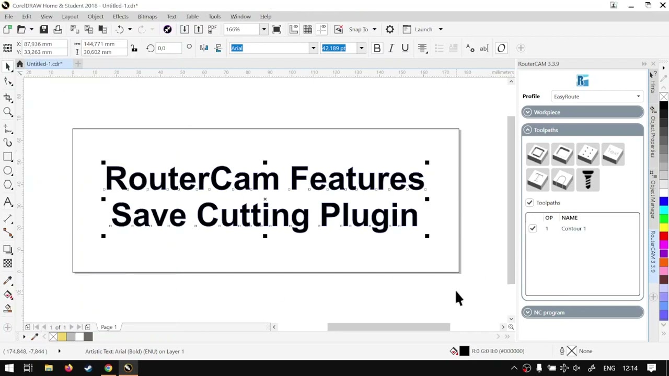Pick the Text tool
The width and height of the screenshot is (669, 376).
pos(8,202)
